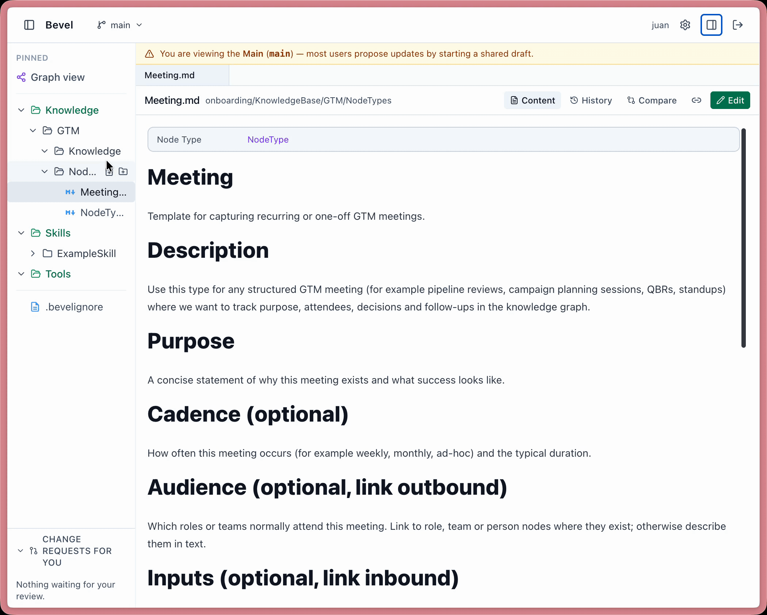The height and width of the screenshot is (615, 767).
Task: Click the green folder icon beside Tools
Action: point(36,274)
